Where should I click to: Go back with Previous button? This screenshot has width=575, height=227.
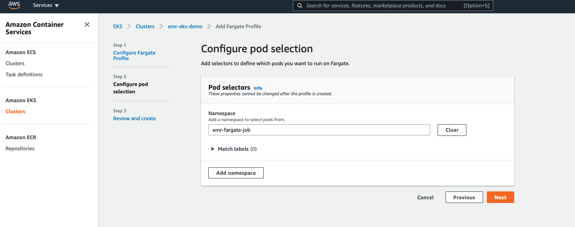464,197
